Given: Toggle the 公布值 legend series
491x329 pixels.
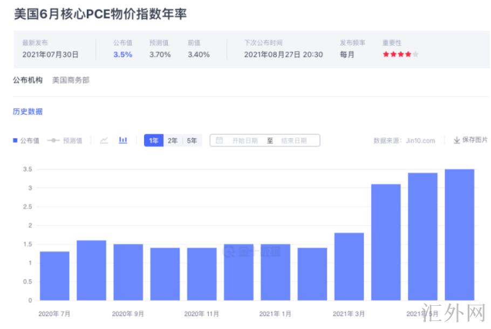Looking at the screenshot, I should click(26, 141).
